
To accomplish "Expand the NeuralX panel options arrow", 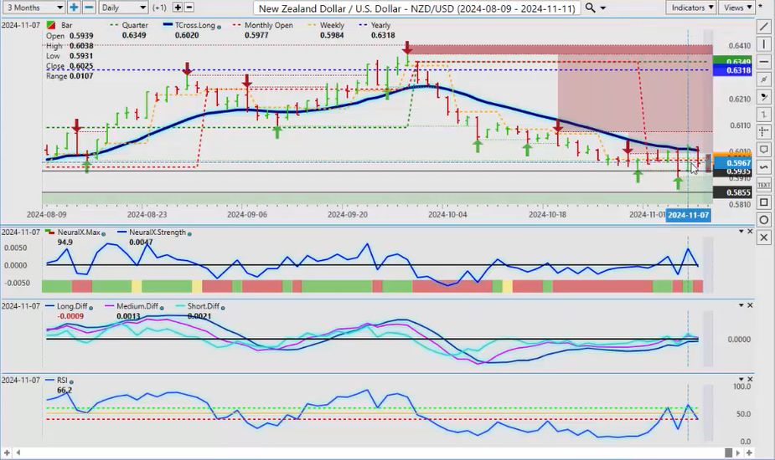I will click(x=739, y=231).
